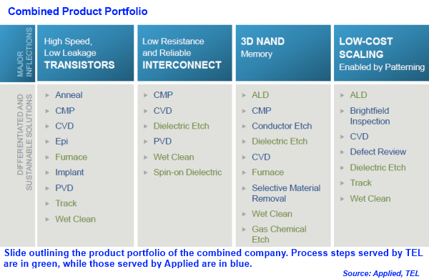Image resolution: width=429 pixels, height=279 pixels.
Task: Click the arrow bullet beside Brightfield Inspection
Action: click(x=342, y=111)
